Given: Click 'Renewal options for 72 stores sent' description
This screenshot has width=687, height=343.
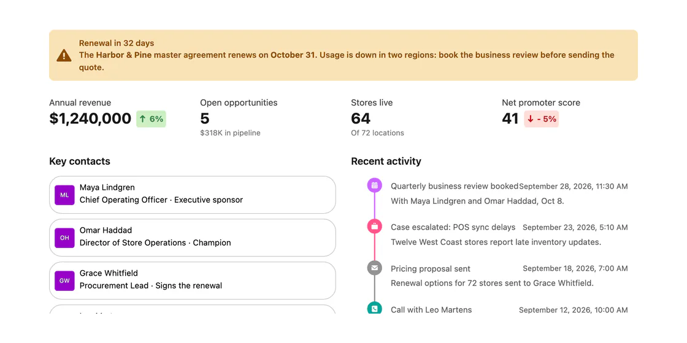Looking at the screenshot, I should 492,283.
